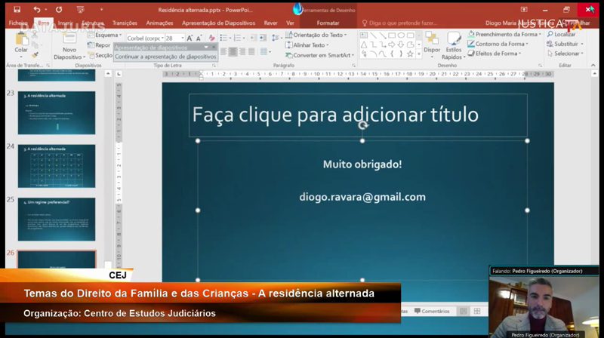Image resolution: width=604 pixels, height=338 pixels.
Task: Click the Comentários button in status bar
Action: tap(431, 311)
